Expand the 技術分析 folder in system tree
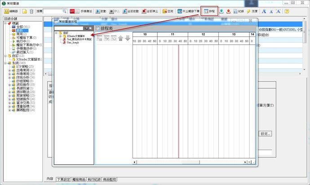 pos(9,77)
